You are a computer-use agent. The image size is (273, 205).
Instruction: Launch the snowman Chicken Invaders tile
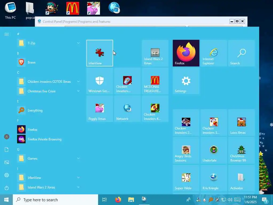click(x=127, y=81)
